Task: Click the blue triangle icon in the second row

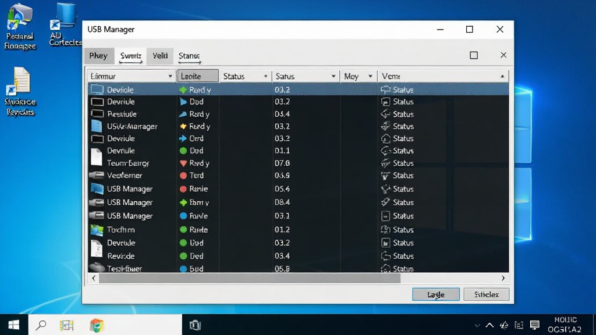Action: tap(183, 102)
